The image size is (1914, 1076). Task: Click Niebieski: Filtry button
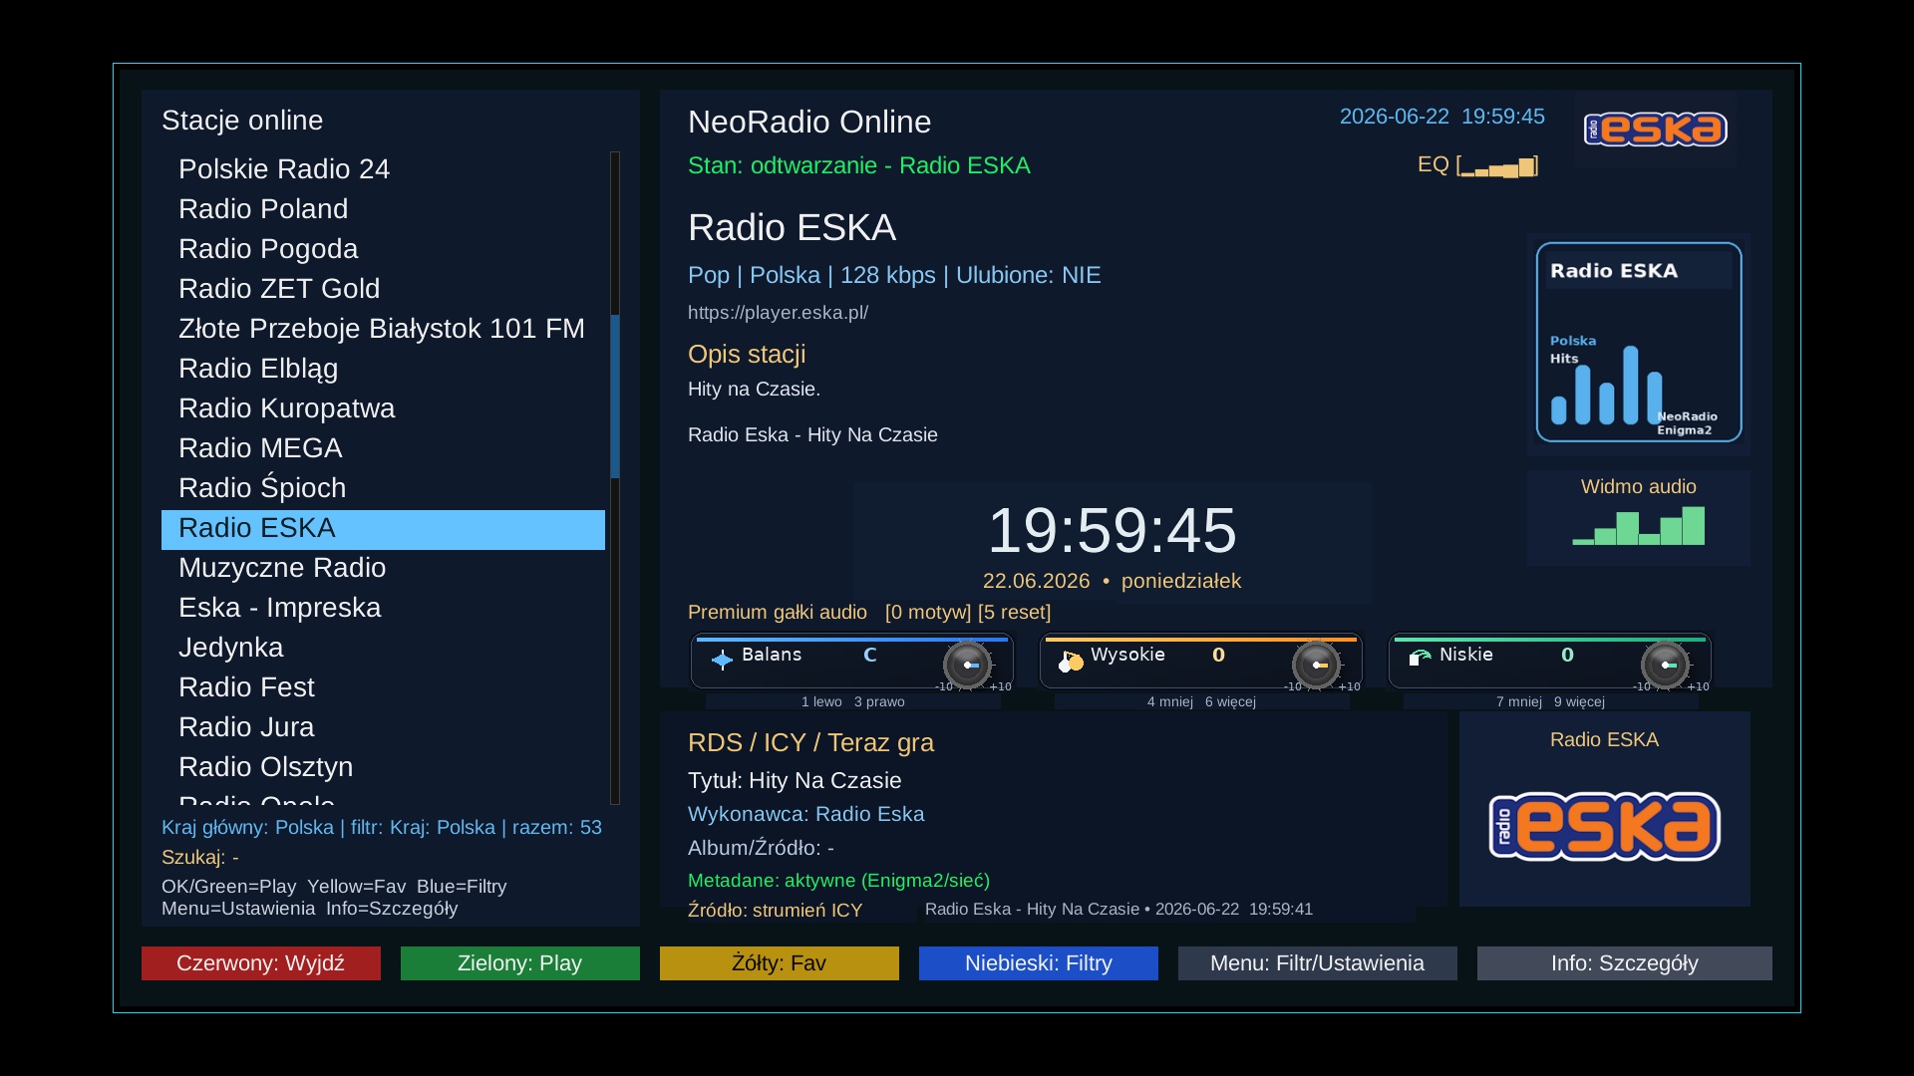tap(1039, 963)
